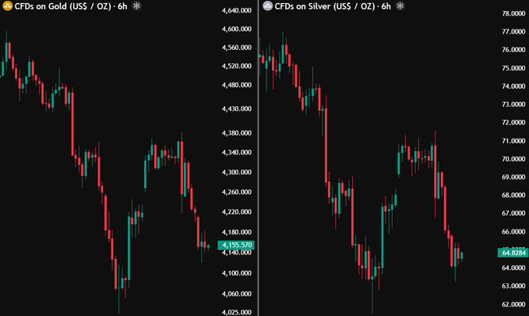Click the 4,380.000 level on Gold price axis

237,133
